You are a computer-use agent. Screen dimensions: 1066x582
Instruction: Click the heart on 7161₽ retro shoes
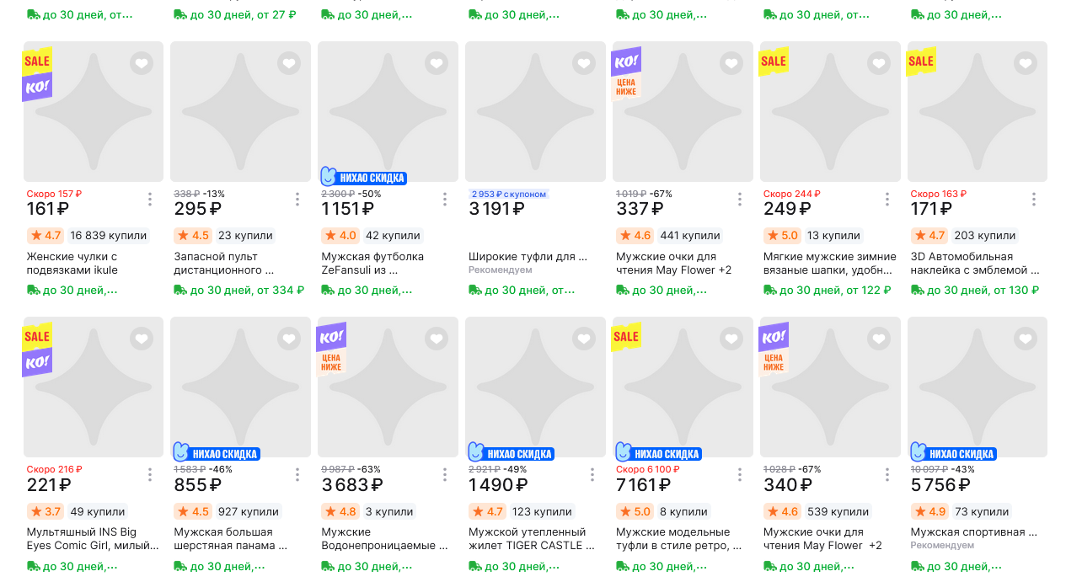(x=731, y=339)
